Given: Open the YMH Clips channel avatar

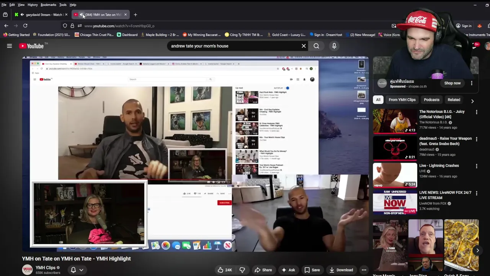Looking at the screenshot, I should tap(27, 270).
